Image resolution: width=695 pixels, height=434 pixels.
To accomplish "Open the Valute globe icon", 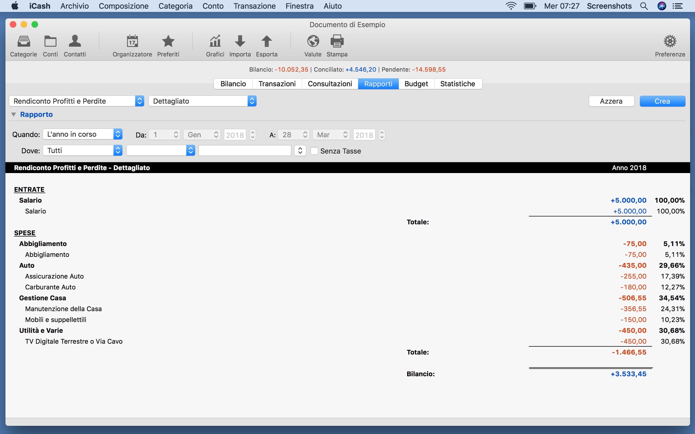I will coord(313,42).
